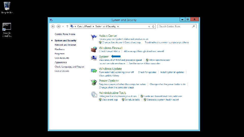Image resolution: width=244 pixels, height=137 pixels.
Task: Open the Windows Update heading link
Action: pos(110,69)
